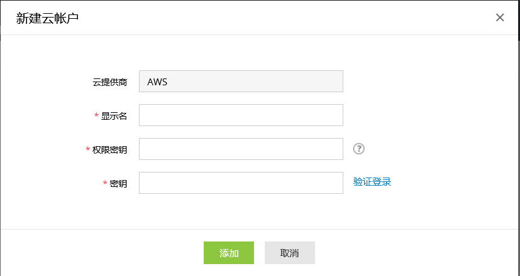The width and height of the screenshot is (520, 276).
Task: Click the 显示名 label text
Action: (114, 116)
